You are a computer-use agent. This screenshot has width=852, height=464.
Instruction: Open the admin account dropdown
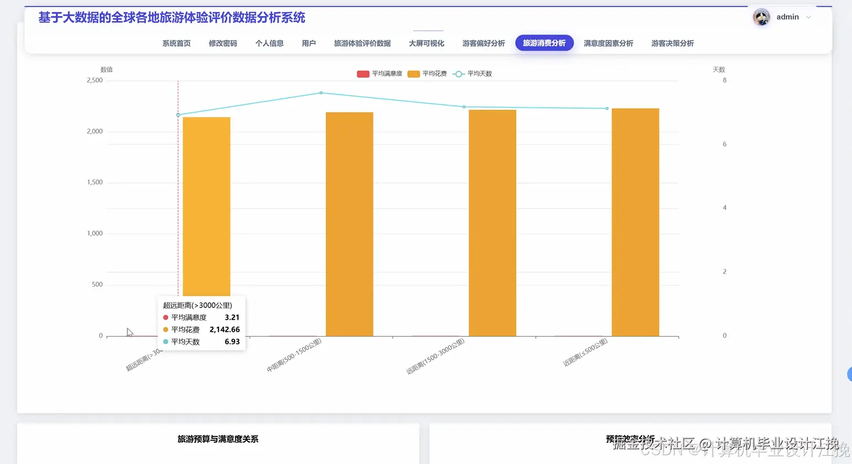[x=787, y=17]
